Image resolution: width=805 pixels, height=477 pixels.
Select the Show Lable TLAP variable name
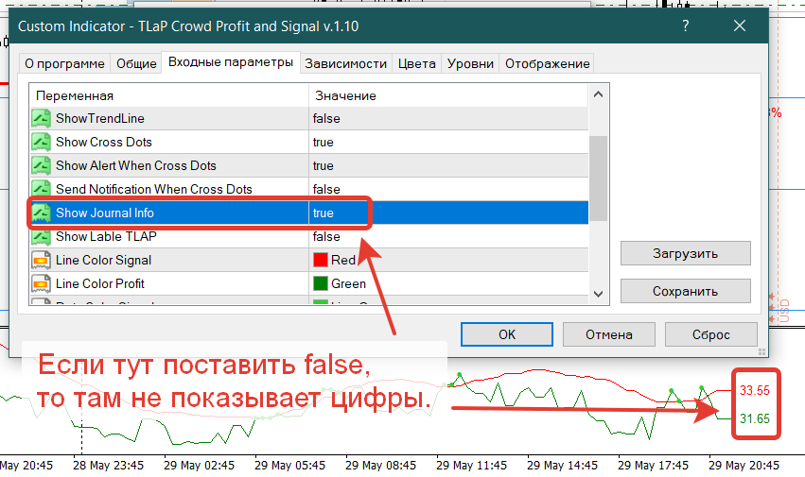106,236
